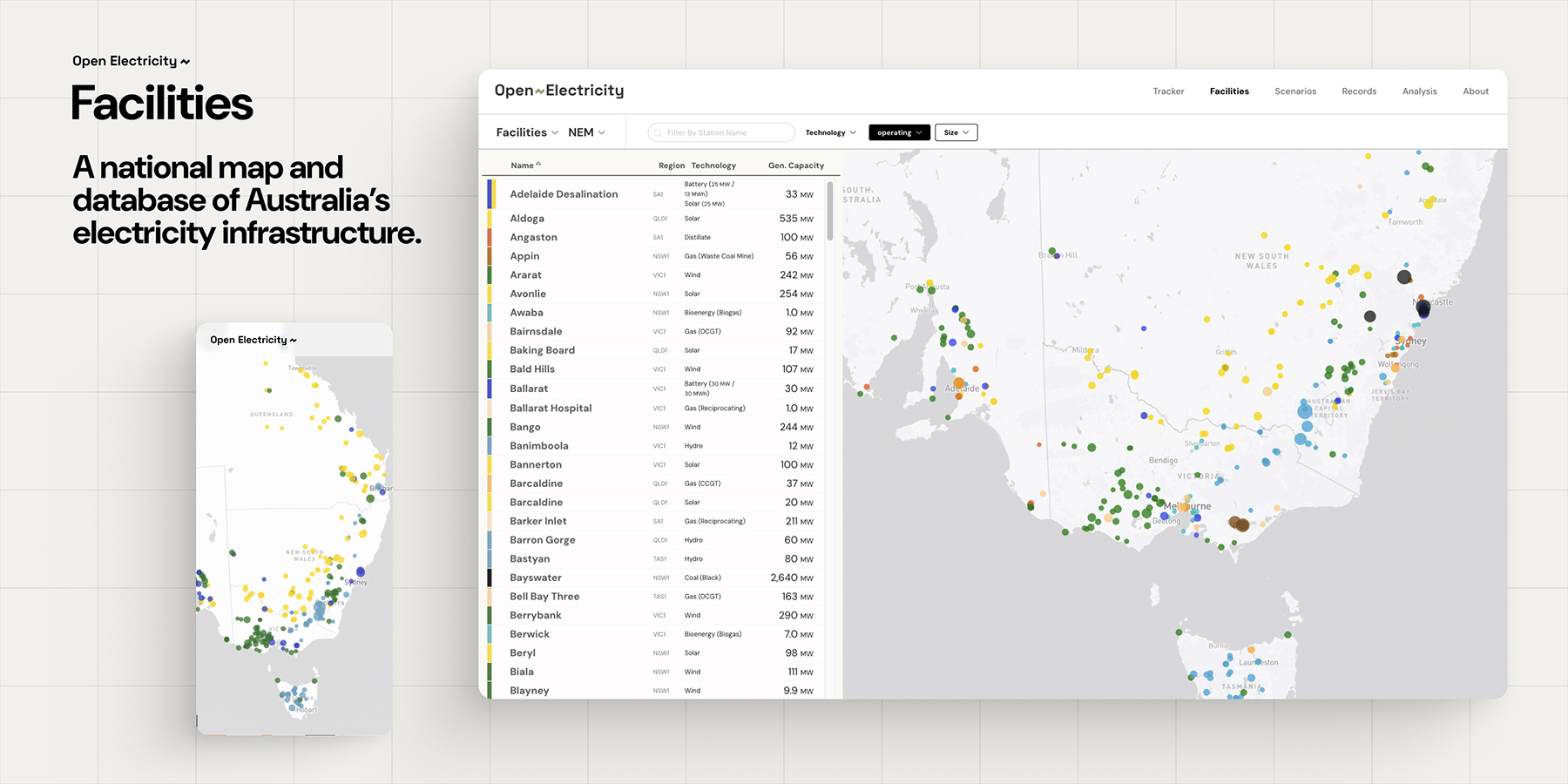Open the Size filter dropdown
This screenshot has height=784, width=1568.
tap(956, 132)
